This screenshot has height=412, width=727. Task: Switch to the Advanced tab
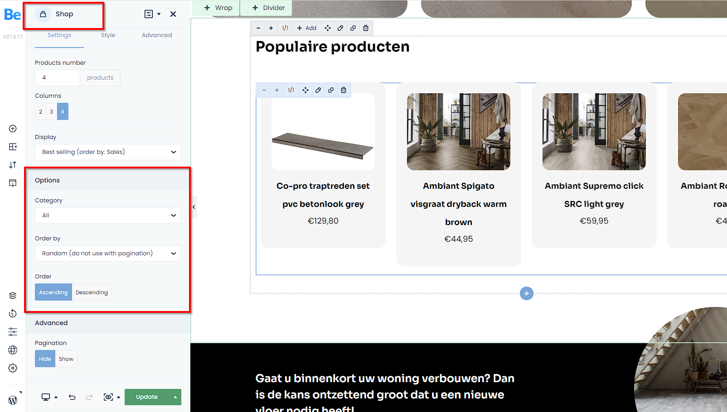coord(157,35)
